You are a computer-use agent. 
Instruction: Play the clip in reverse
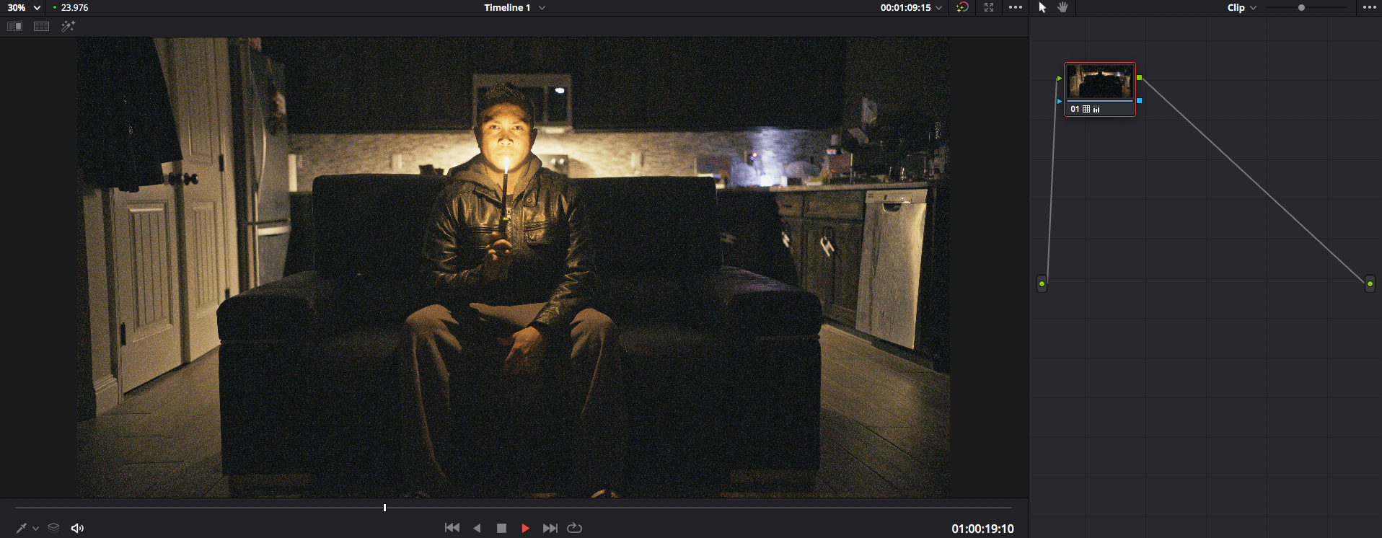click(477, 528)
